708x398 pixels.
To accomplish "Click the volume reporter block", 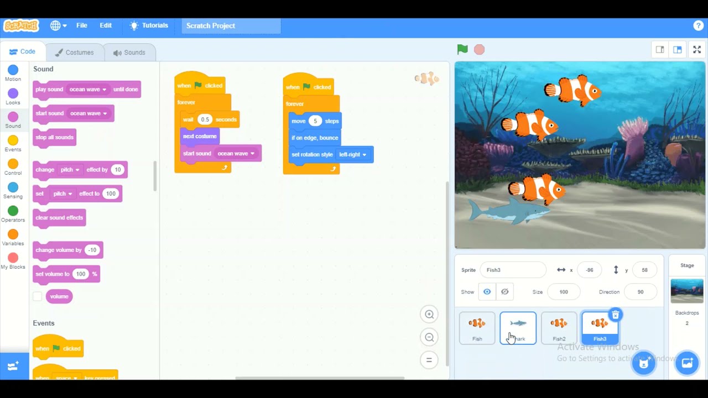I will tap(59, 296).
